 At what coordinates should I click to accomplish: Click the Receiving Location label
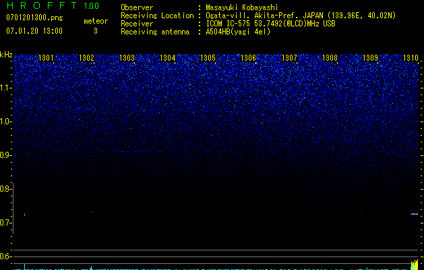click(x=157, y=16)
